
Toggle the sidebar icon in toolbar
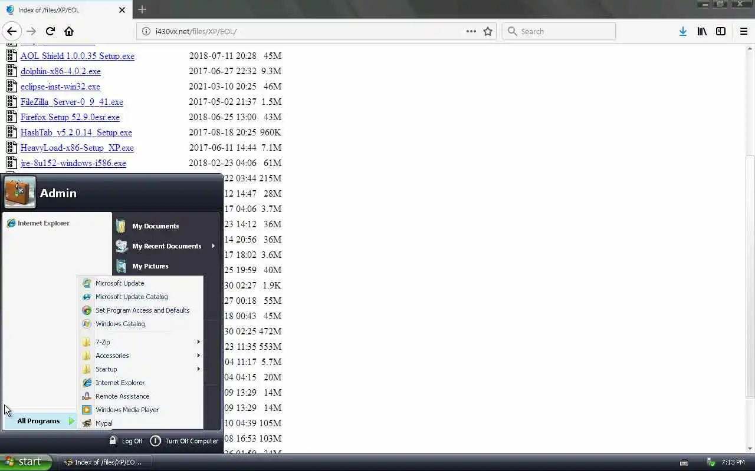721,31
